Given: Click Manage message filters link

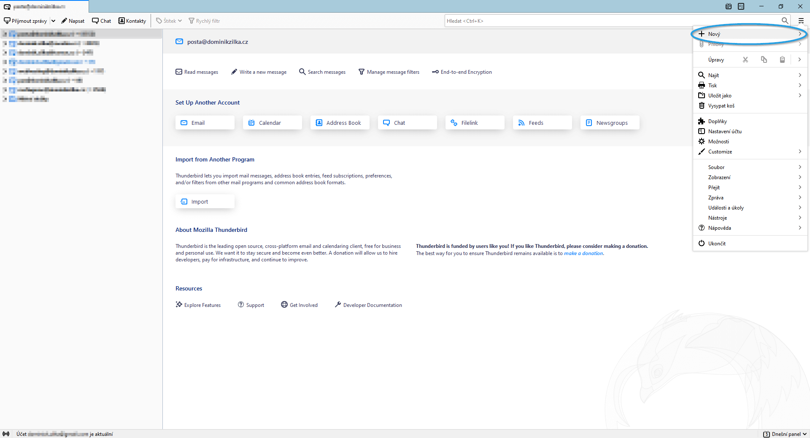Looking at the screenshot, I should pyautogui.click(x=389, y=72).
